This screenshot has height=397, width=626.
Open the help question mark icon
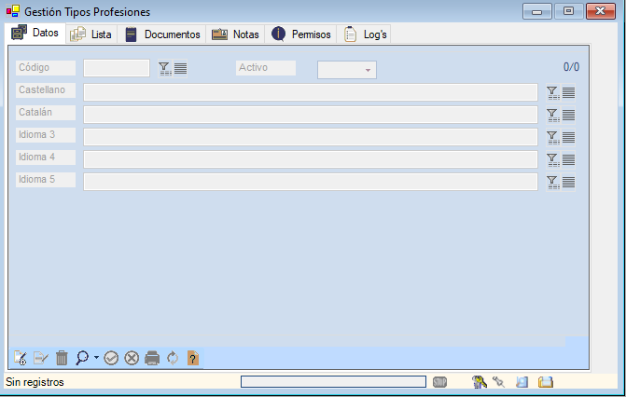pyautogui.click(x=193, y=358)
